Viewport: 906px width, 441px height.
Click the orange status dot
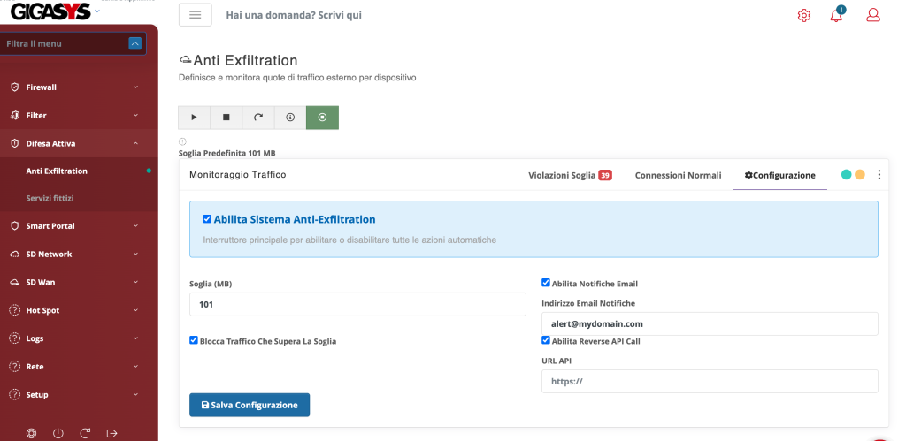tap(860, 174)
